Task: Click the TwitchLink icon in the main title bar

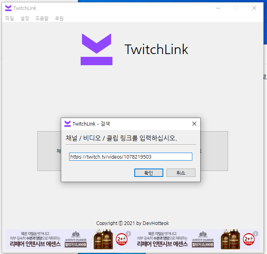Action: pyautogui.click(x=8, y=8)
